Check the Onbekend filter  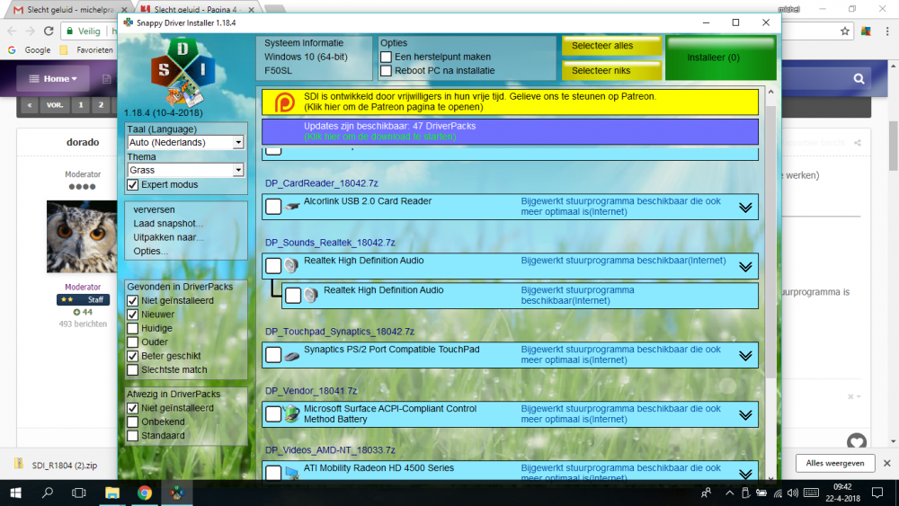click(x=132, y=422)
